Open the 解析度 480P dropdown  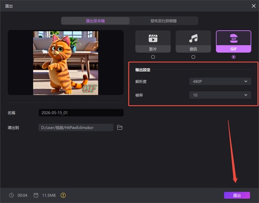220,82
